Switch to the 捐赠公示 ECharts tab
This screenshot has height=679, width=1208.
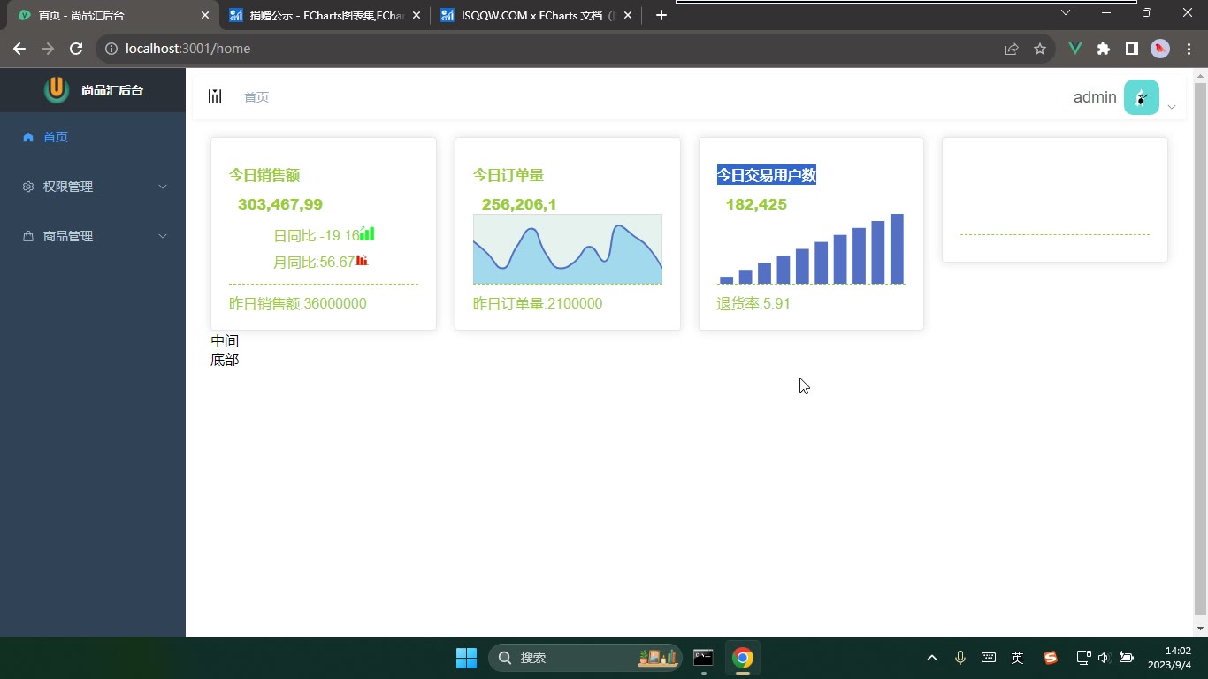click(325, 15)
